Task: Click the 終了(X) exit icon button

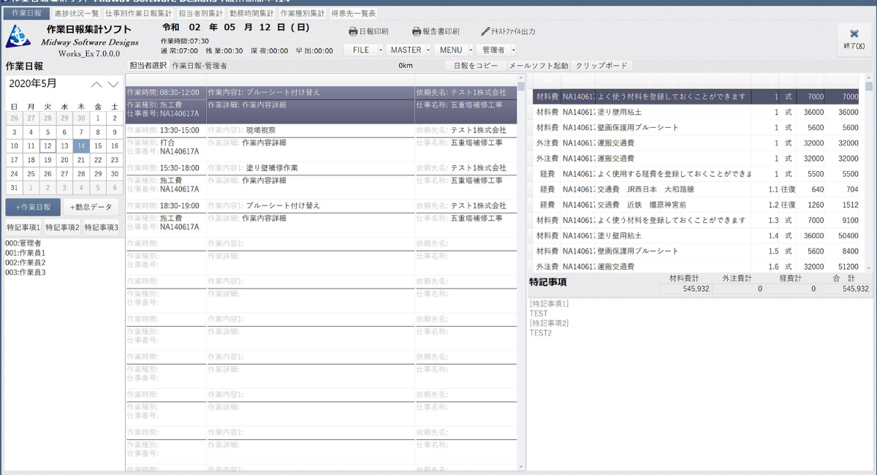Action: point(854,38)
